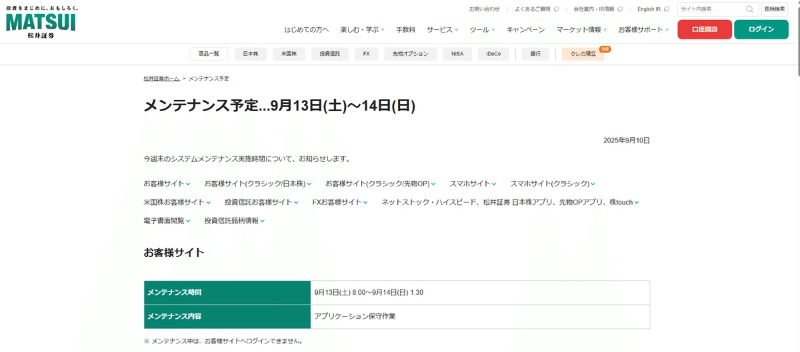Jump to 電子書面閲覧 anchor link
800x352 pixels.
click(167, 220)
